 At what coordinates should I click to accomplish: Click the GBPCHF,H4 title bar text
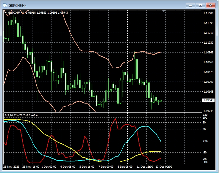coord(18,5)
